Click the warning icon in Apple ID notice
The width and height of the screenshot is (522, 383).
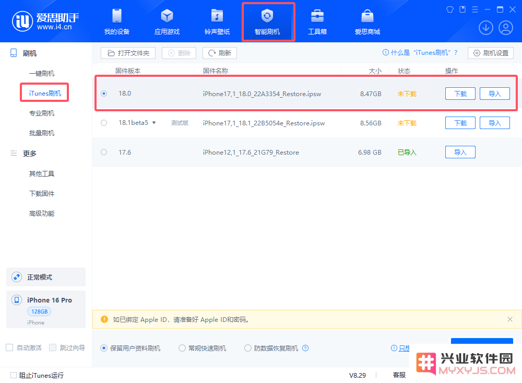point(104,319)
